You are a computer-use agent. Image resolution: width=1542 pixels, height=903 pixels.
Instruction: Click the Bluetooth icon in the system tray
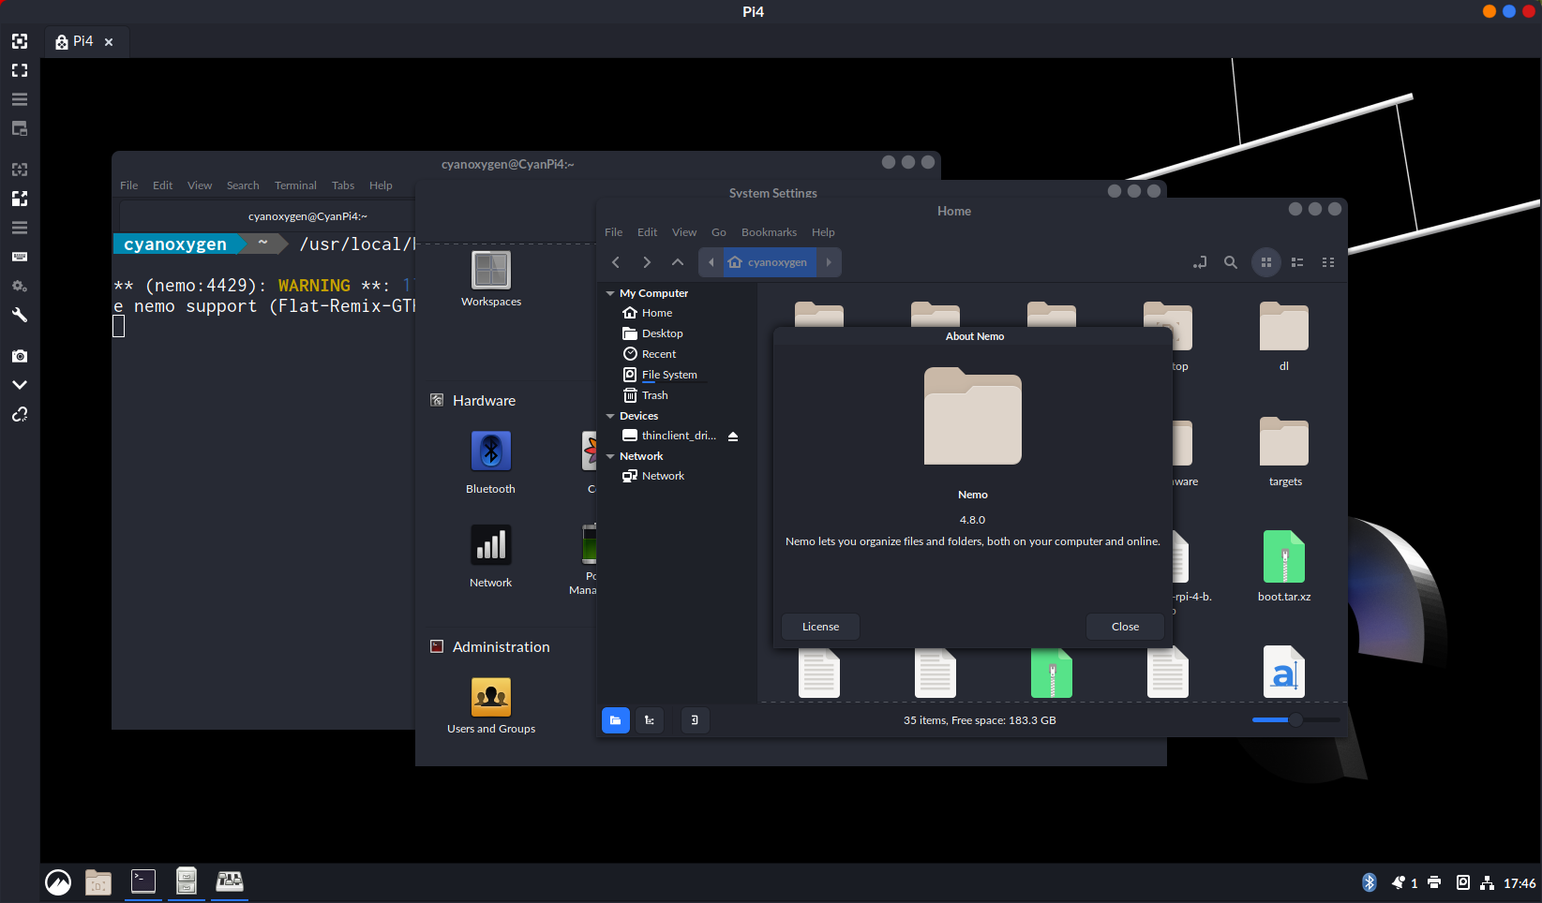pos(1370,881)
